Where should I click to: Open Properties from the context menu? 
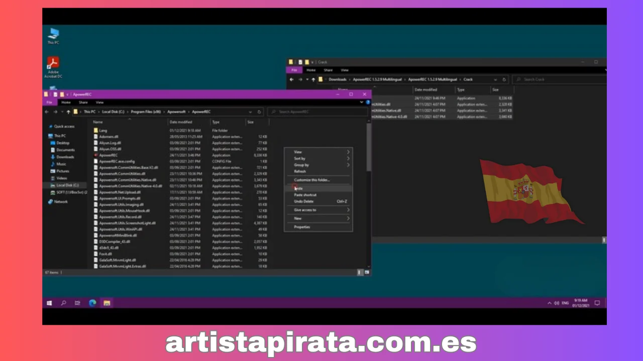tap(318, 227)
